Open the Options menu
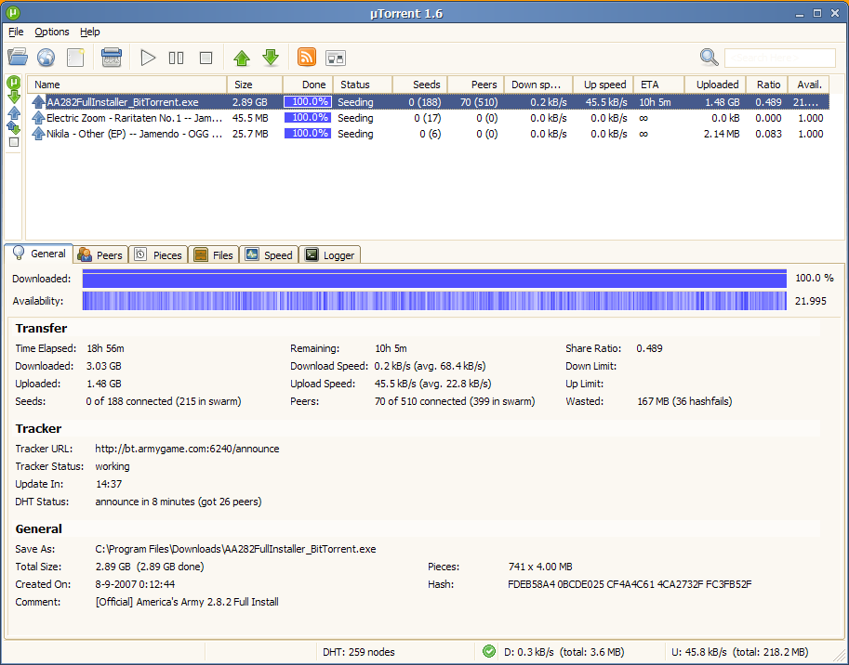 pos(52,32)
